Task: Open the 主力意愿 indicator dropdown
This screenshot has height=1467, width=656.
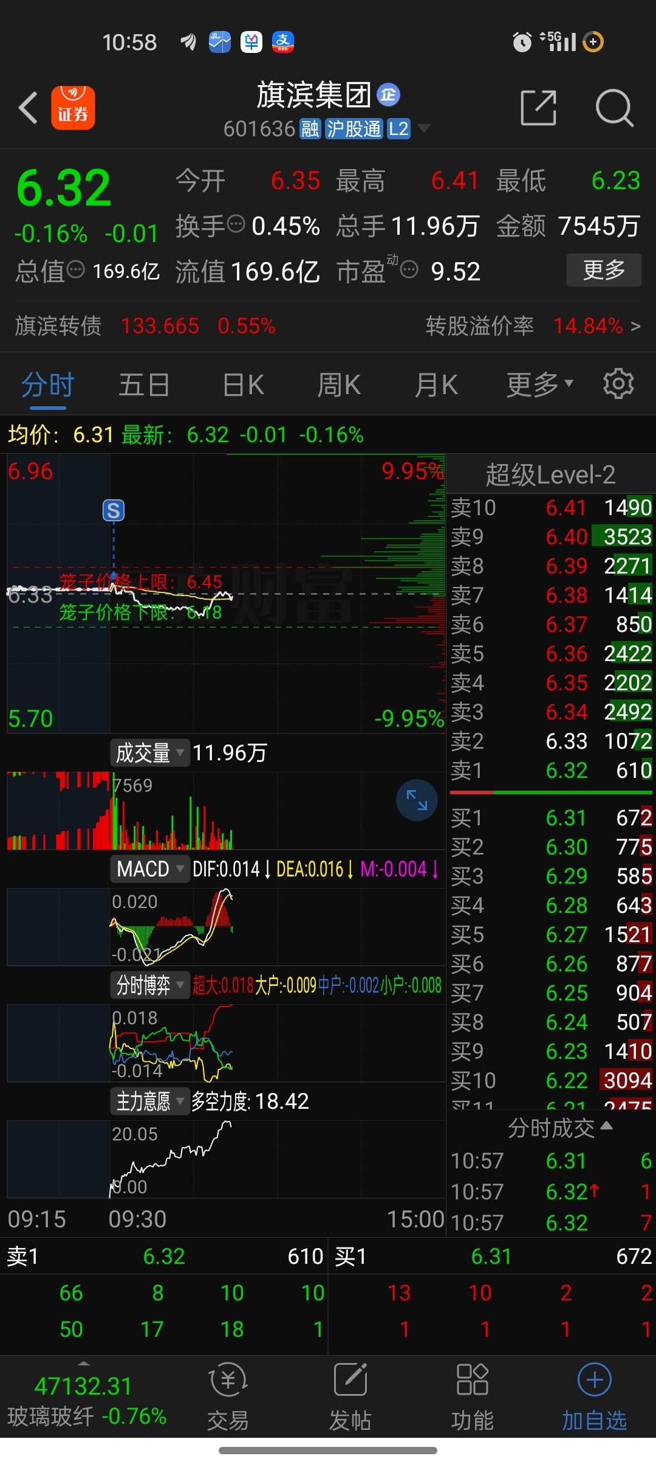Action: click(x=149, y=1101)
